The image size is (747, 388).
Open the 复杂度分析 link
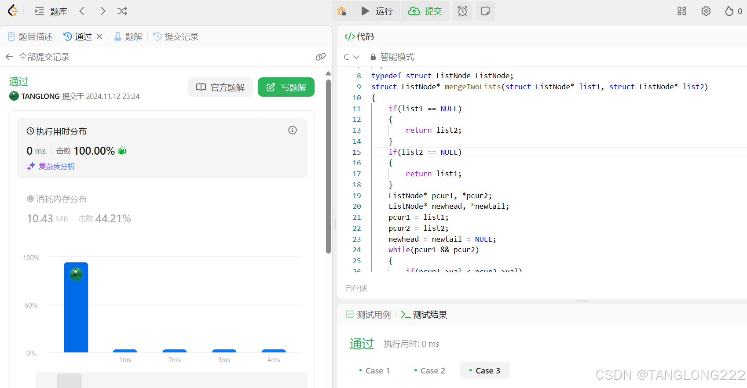[x=51, y=166]
